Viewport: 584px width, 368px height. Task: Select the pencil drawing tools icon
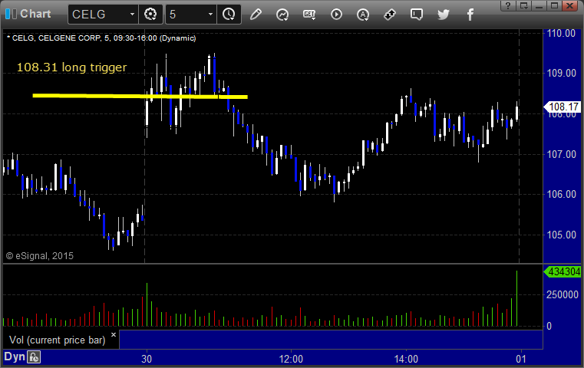[x=256, y=15]
